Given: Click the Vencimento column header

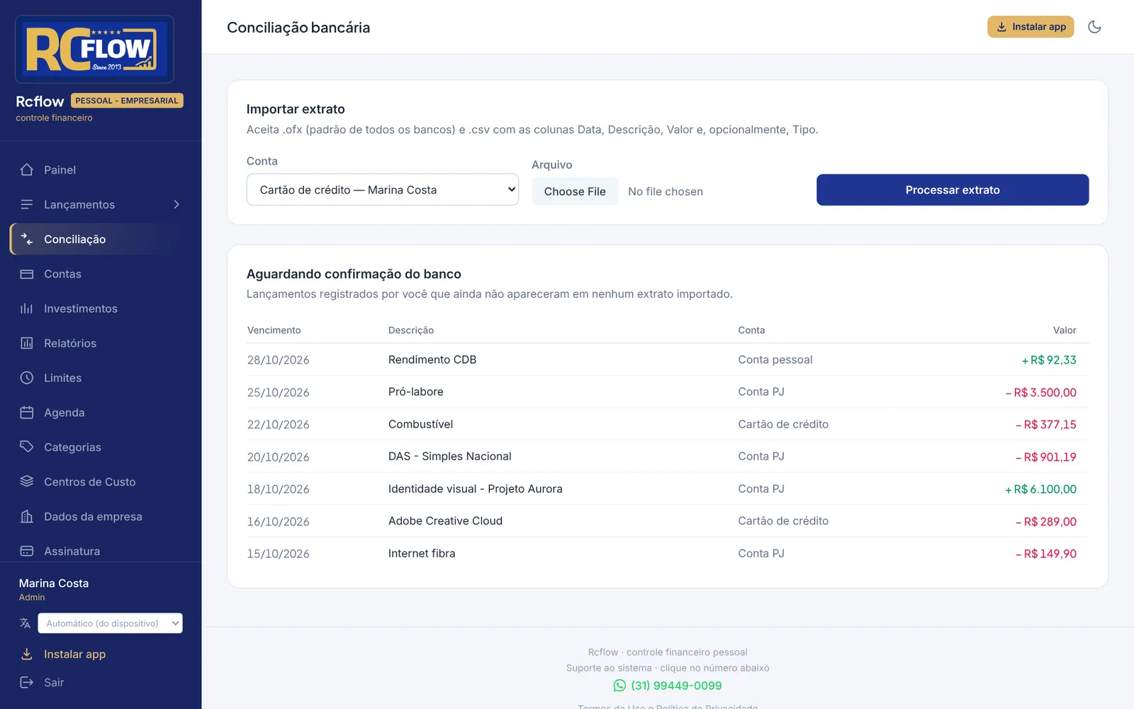Looking at the screenshot, I should (x=274, y=330).
